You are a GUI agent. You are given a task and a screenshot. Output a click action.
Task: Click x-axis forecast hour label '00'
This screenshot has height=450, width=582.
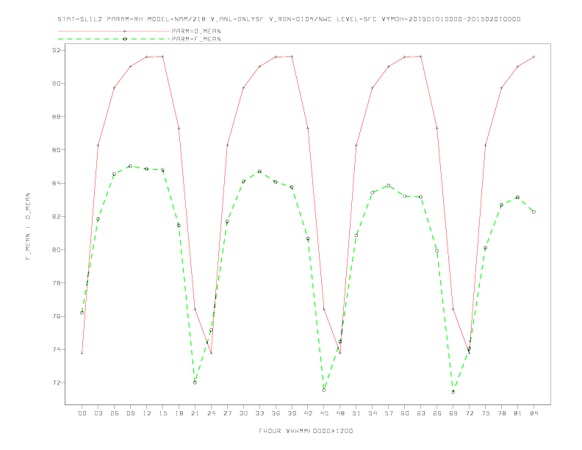coord(82,413)
